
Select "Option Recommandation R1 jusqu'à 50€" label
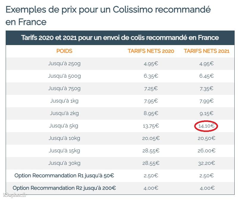pos(64,176)
